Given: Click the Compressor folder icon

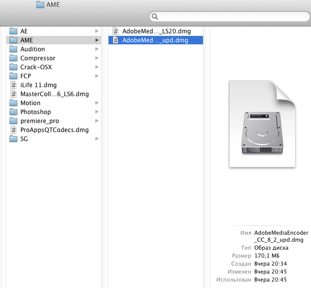Looking at the screenshot, I should point(13,58).
